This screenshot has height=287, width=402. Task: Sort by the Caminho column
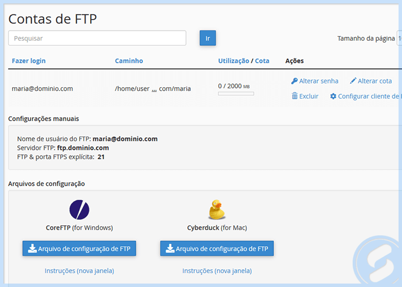click(129, 61)
